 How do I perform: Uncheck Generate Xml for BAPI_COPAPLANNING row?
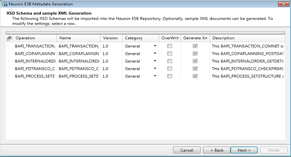[195, 53]
